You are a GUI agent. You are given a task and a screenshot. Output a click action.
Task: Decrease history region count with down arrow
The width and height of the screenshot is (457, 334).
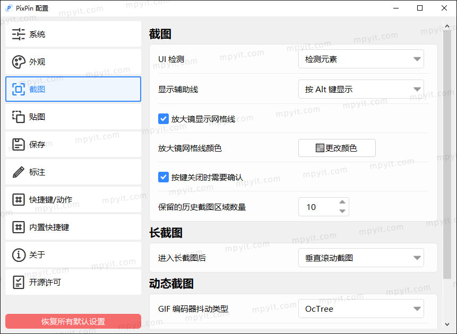(x=342, y=211)
